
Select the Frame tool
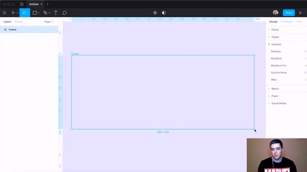tap(24, 13)
